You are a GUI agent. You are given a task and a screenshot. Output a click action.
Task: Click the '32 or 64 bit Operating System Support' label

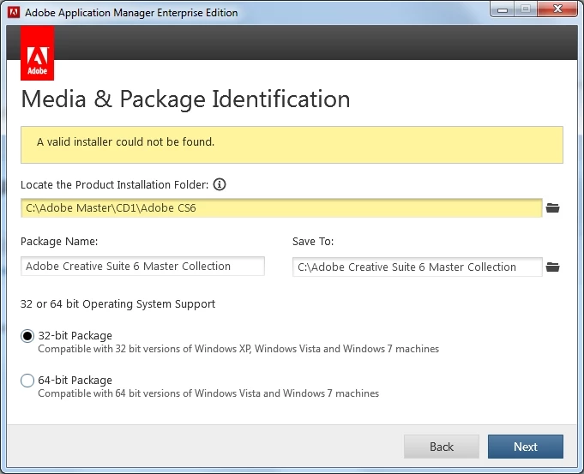coord(117,303)
